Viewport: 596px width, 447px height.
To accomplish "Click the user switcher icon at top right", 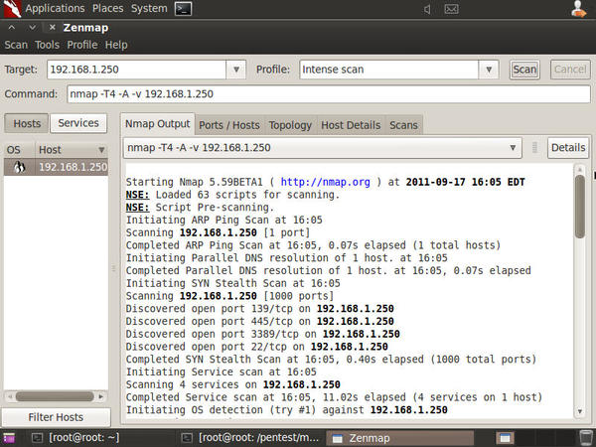I will (x=578, y=9).
